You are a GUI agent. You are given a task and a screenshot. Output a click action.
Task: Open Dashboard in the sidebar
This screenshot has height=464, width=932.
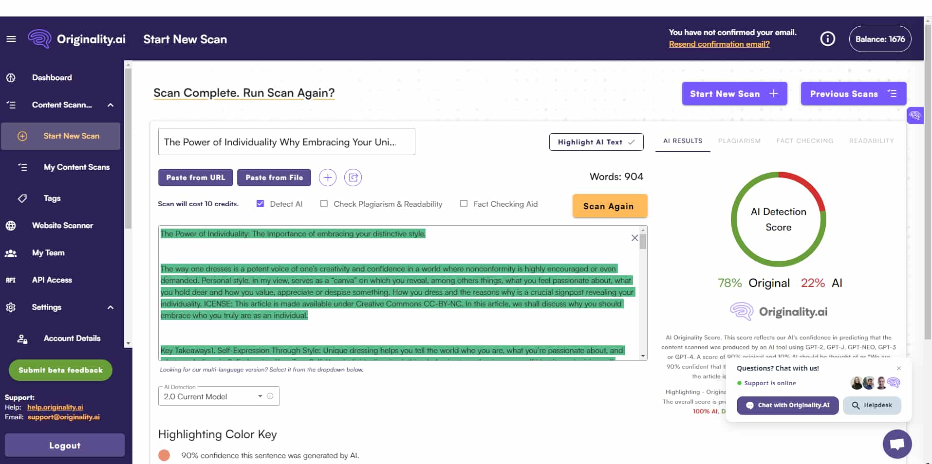[52, 78]
